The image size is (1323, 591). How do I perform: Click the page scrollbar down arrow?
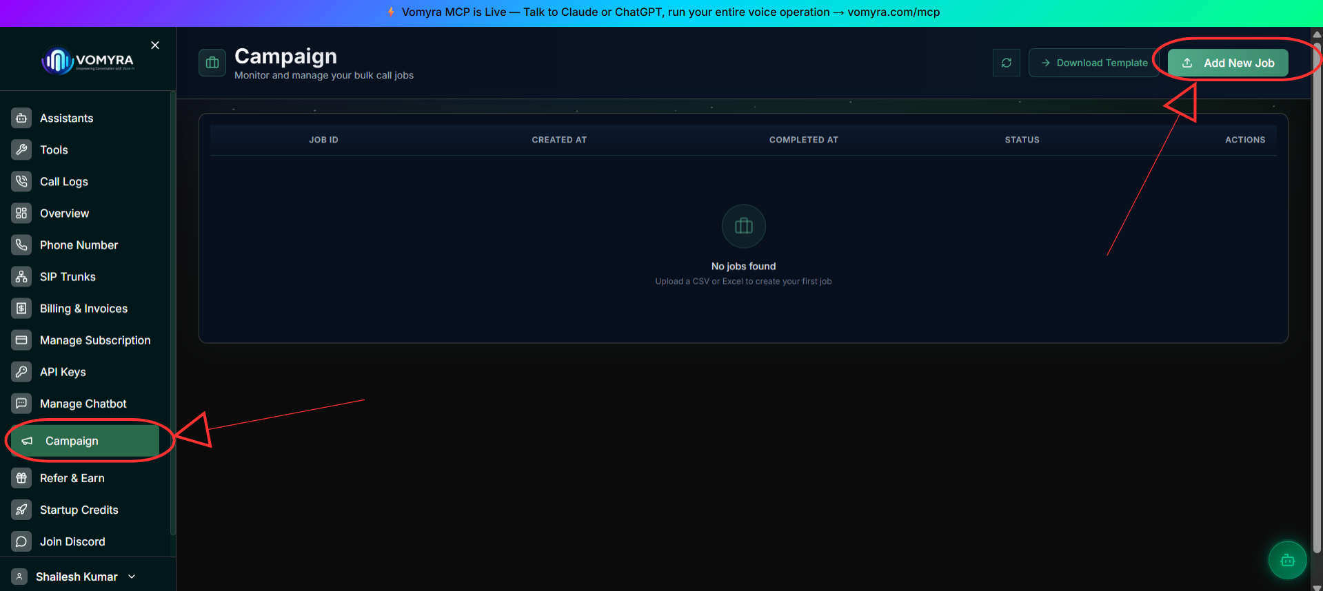click(1317, 587)
